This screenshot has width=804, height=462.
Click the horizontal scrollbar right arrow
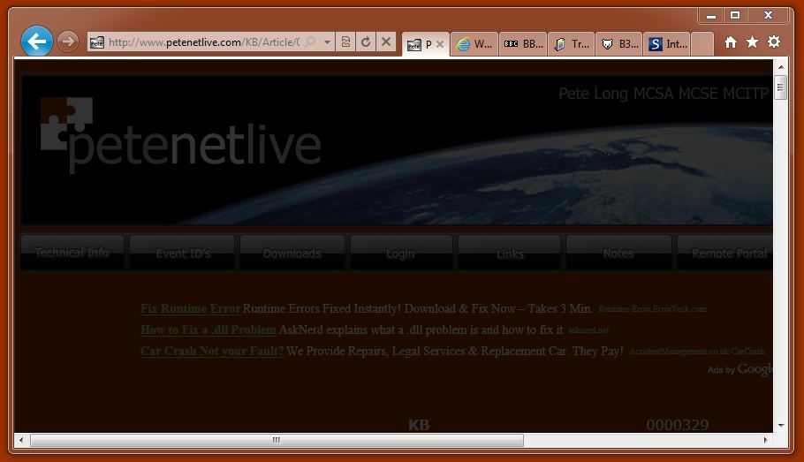click(x=765, y=440)
